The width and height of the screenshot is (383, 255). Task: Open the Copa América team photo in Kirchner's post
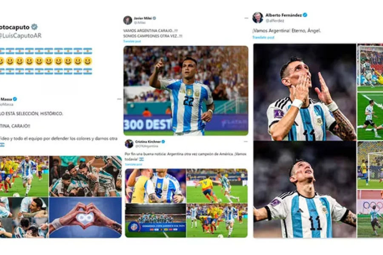155,220
